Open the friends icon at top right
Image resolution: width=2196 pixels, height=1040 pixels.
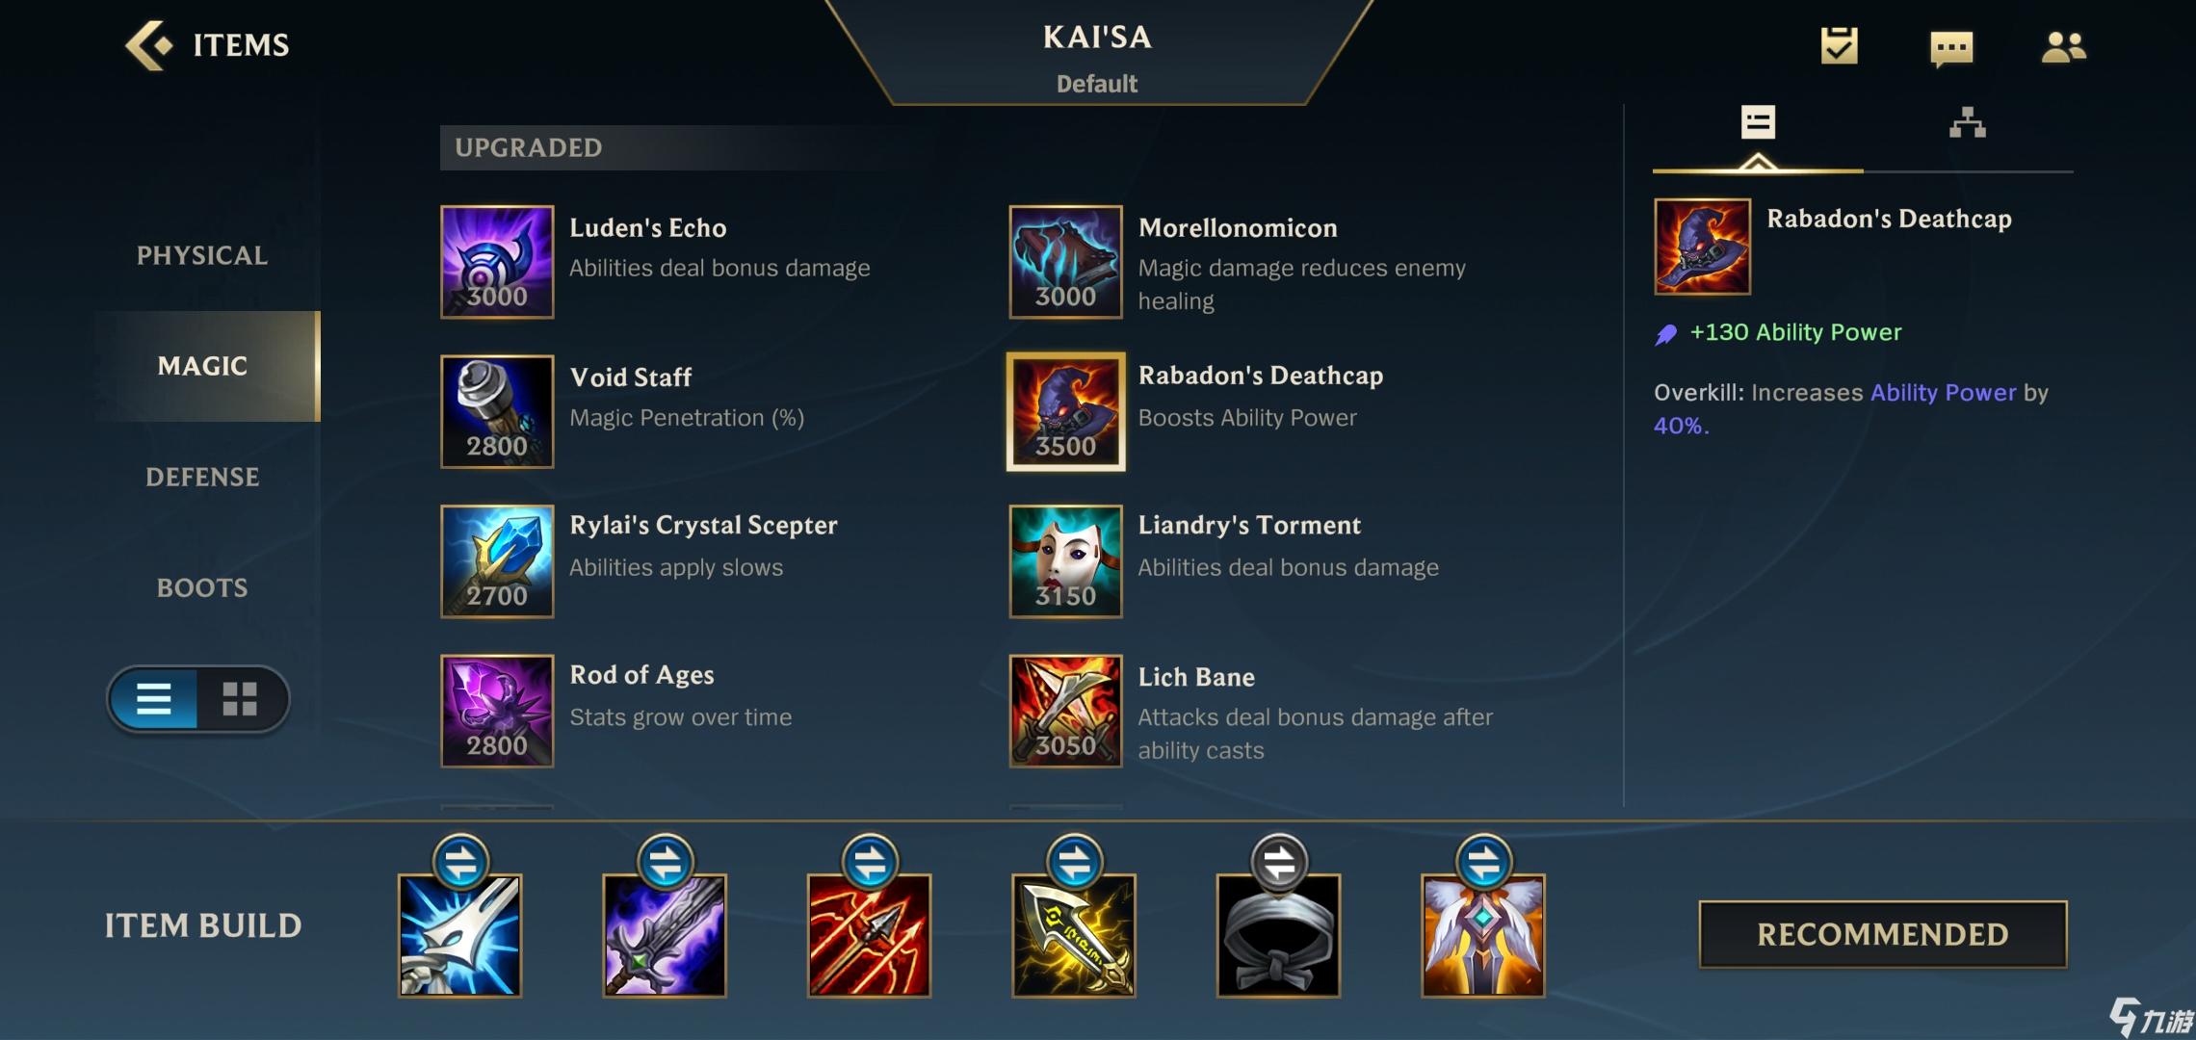(2063, 47)
